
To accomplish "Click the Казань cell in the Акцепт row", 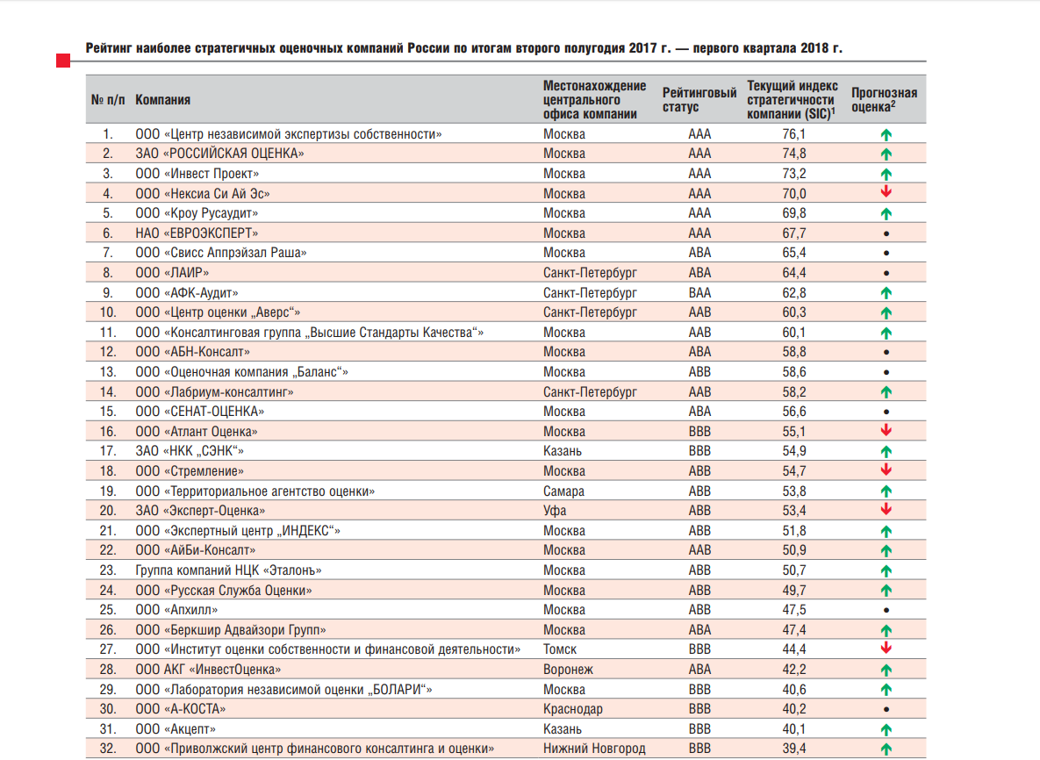I will click(x=562, y=728).
